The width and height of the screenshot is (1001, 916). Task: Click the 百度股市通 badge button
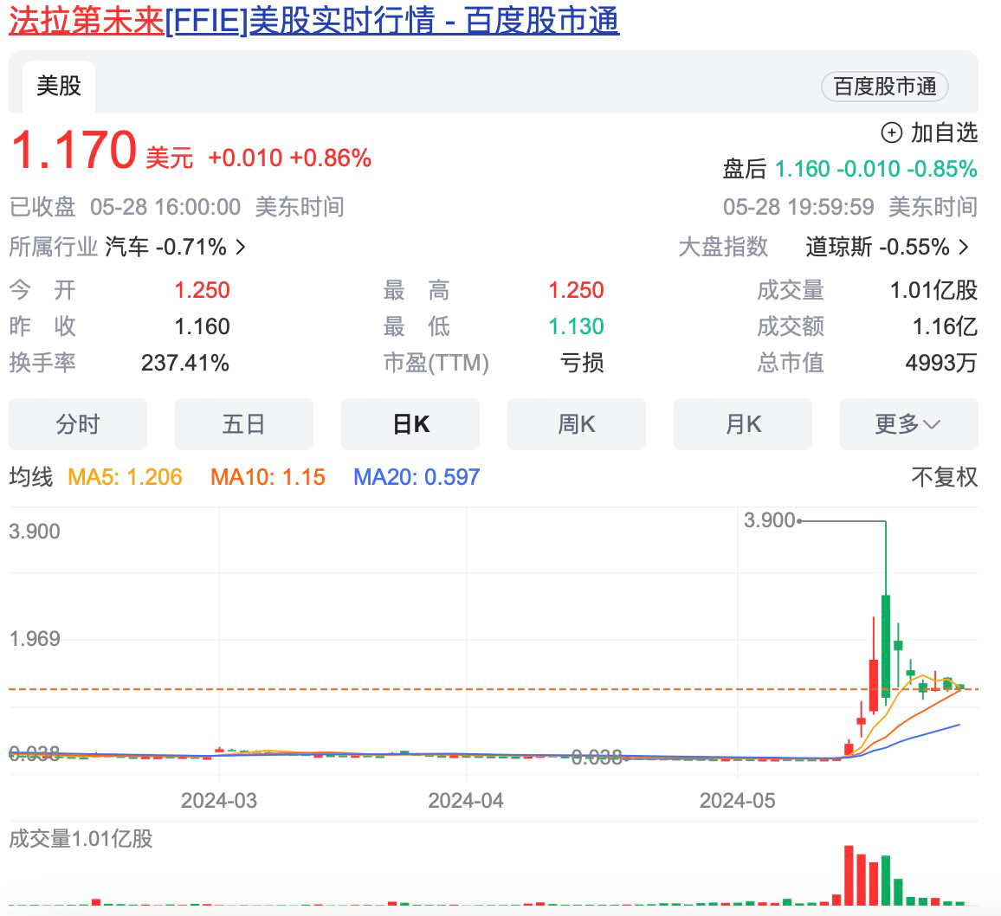point(884,87)
